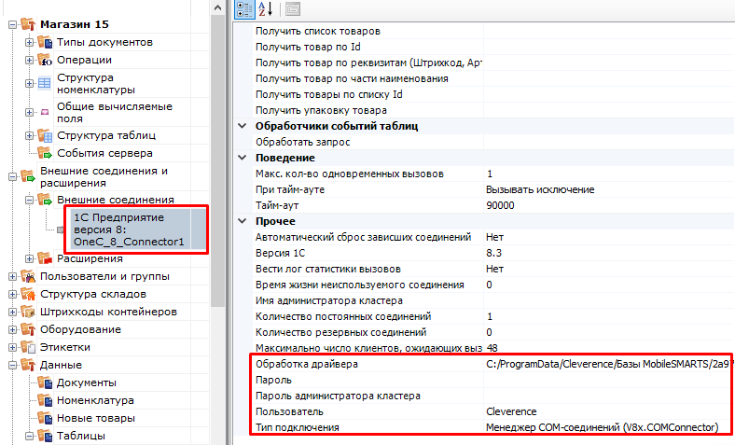Select the Получить упаковку товара property
Image resolution: width=735 pixels, height=445 pixels.
(x=321, y=110)
